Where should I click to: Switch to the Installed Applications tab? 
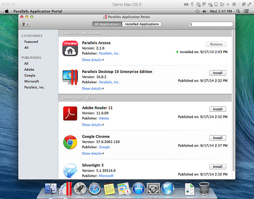click(142, 24)
